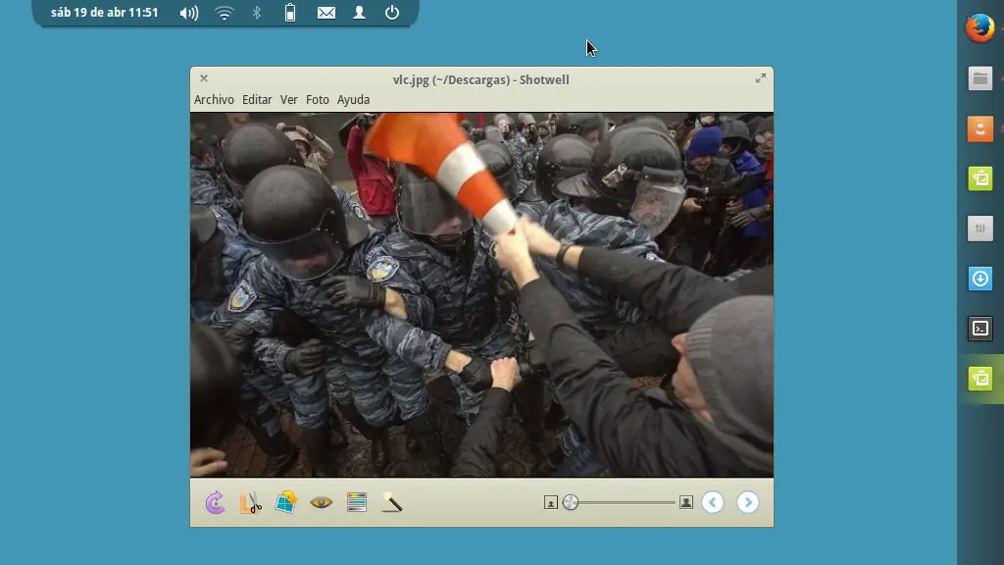
Task: Toggle fullscreen with the window expand arrows
Action: [x=760, y=78]
